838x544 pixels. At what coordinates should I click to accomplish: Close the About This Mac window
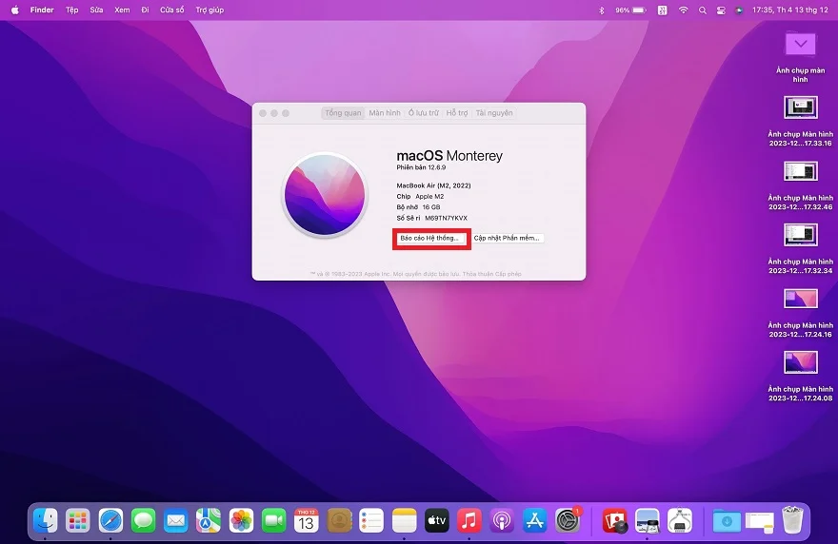pos(263,113)
